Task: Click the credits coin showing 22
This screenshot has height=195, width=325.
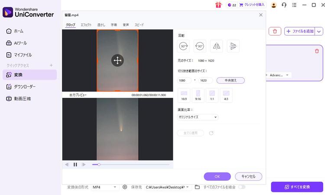Action: point(232,5)
